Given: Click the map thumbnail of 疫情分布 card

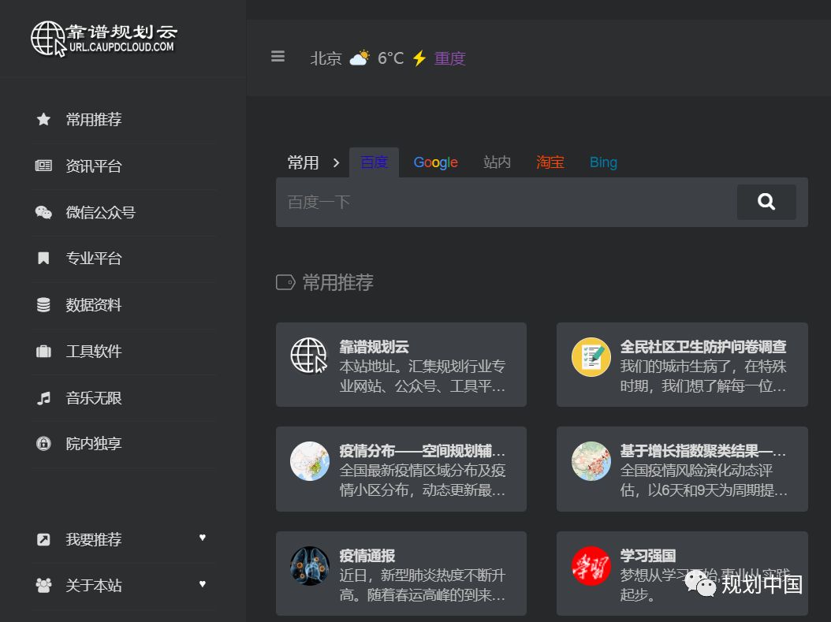Looking at the screenshot, I should click(310, 461).
